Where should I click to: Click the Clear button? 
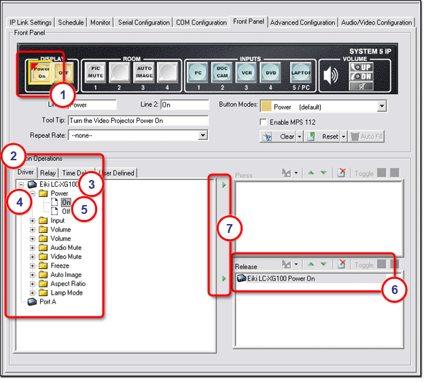[282, 136]
